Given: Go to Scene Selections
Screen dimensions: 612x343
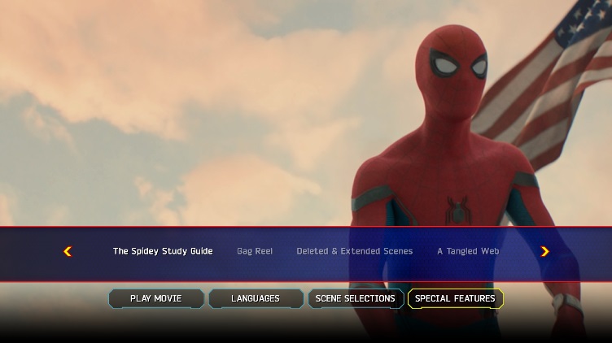Looking at the screenshot, I should tap(356, 298).
